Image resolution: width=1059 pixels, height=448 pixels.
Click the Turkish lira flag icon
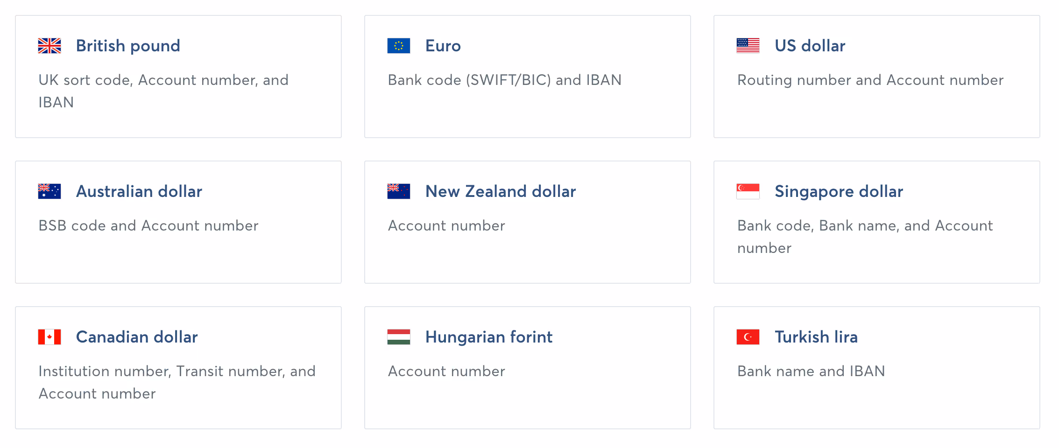[x=748, y=336]
